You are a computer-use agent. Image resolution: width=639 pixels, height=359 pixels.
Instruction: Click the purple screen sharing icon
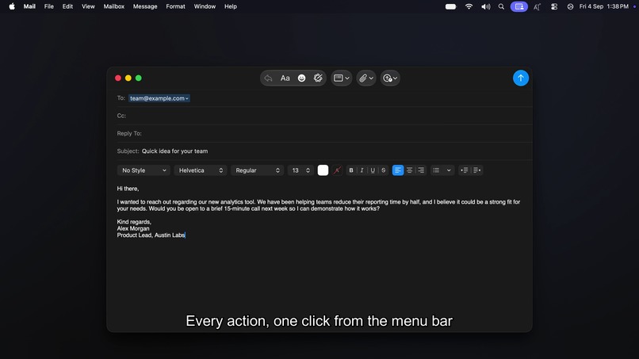[x=519, y=6]
